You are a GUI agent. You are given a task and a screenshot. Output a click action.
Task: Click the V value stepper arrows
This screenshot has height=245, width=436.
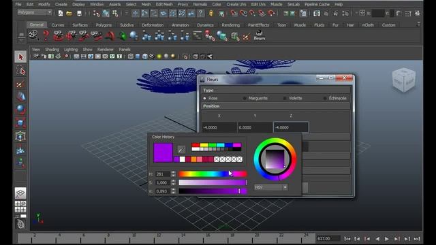(x=173, y=191)
